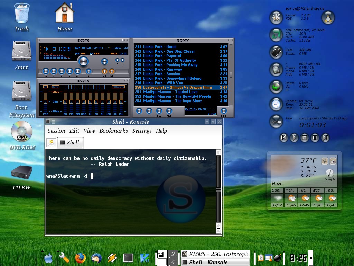The width and height of the screenshot is (354, 266).
Task: Open the Home desktop icon
Action: coord(65,17)
